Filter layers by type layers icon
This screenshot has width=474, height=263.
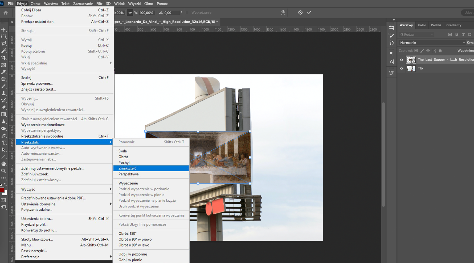pyautogui.click(x=463, y=35)
